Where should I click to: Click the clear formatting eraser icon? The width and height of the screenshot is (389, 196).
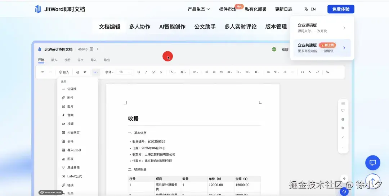point(77,72)
